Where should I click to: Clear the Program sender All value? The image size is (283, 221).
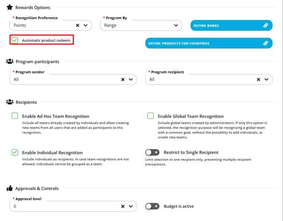click(x=123, y=80)
